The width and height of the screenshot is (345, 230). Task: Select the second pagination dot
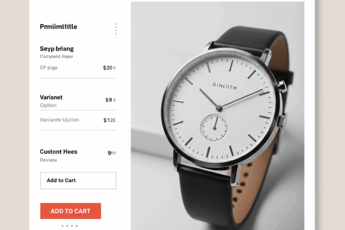pyautogui.click(x=67, y=226)
